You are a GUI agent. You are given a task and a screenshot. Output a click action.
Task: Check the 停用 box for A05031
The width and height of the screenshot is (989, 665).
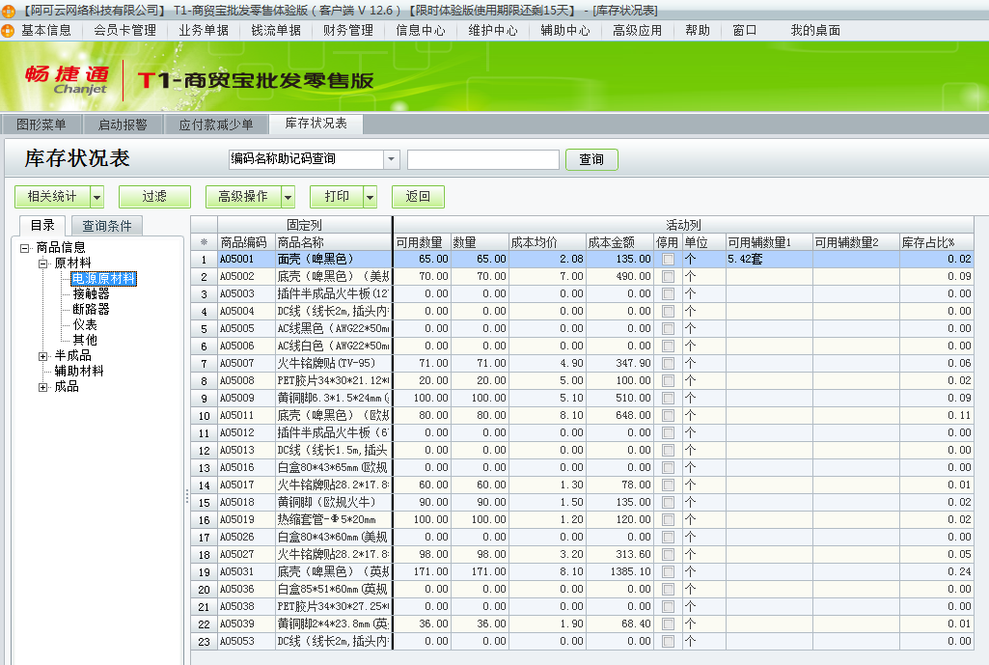coord(666,569)
